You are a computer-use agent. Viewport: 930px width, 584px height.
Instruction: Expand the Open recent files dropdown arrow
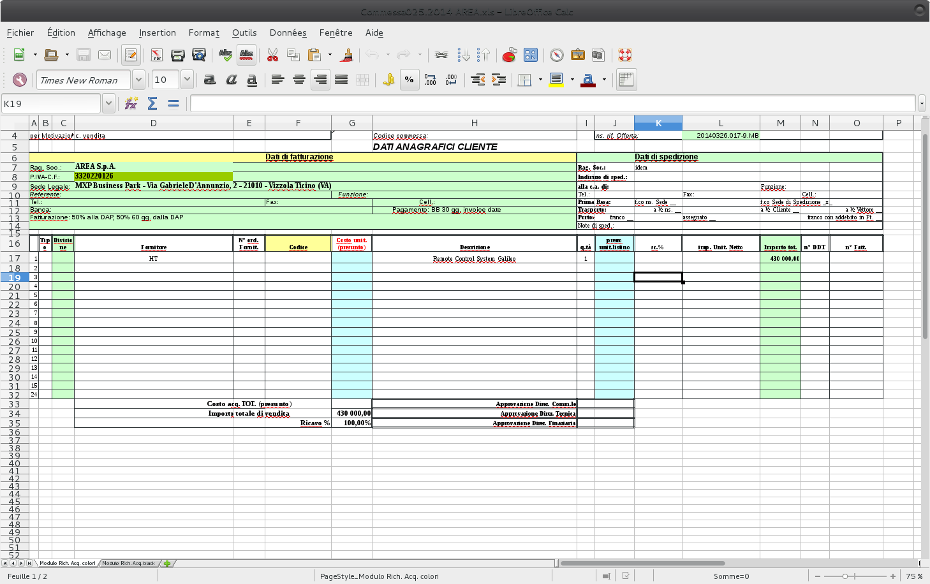[x=67, y=55]
